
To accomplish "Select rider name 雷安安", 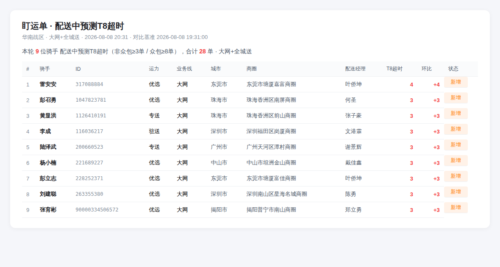I will (x=48, y=84).
